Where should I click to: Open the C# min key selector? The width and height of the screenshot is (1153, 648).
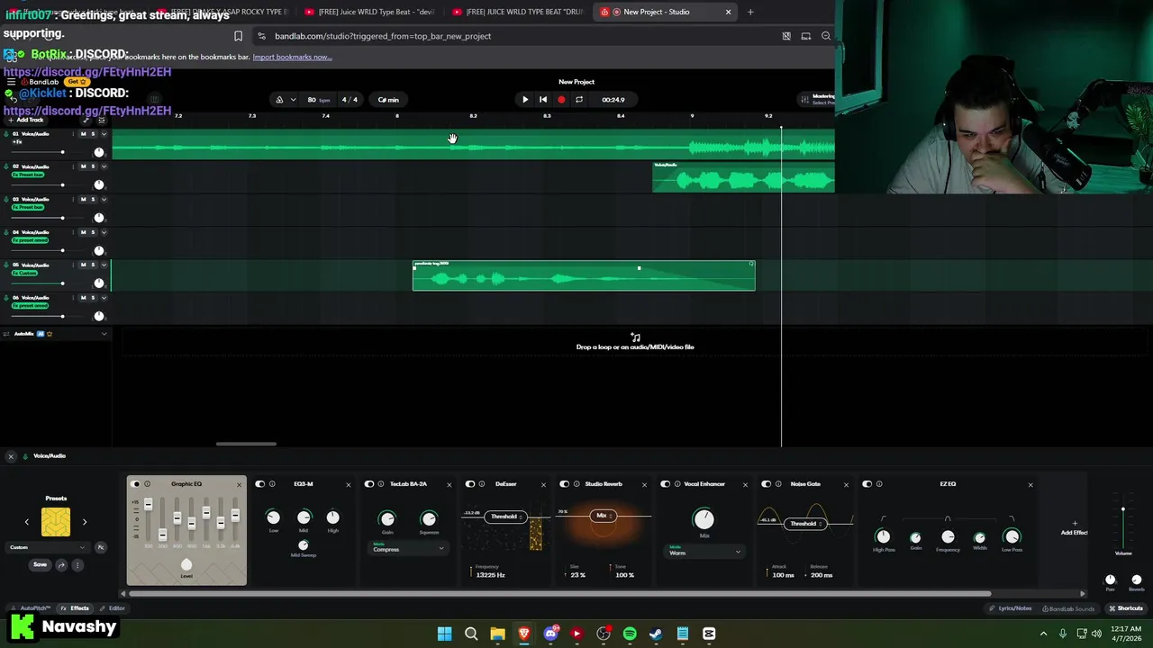pos(388,100)
